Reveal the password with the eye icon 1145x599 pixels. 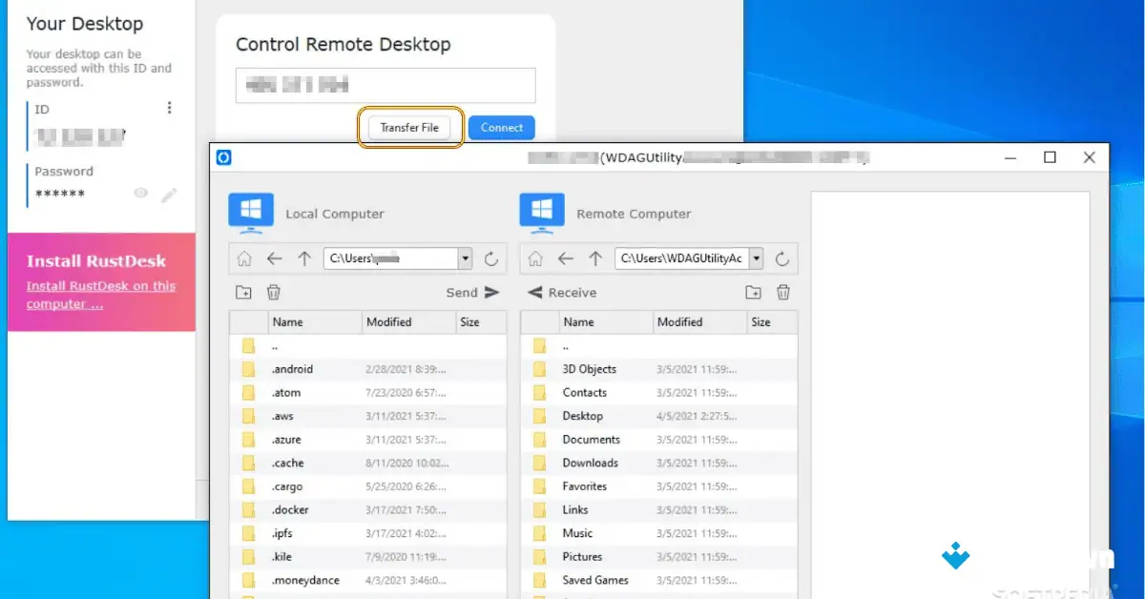(x=140, y=193)
